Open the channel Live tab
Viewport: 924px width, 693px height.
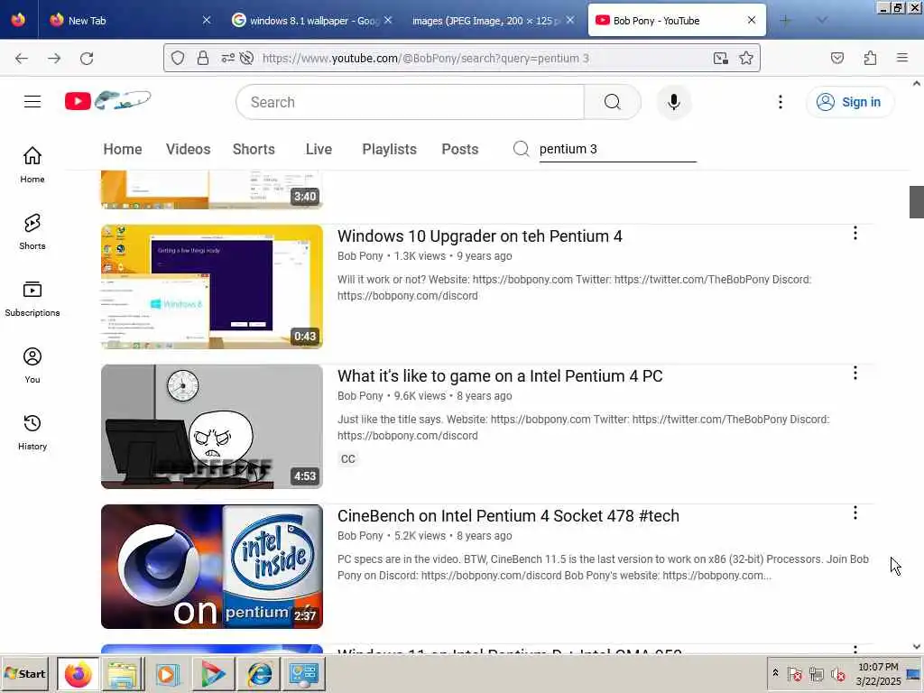[319, 149]
